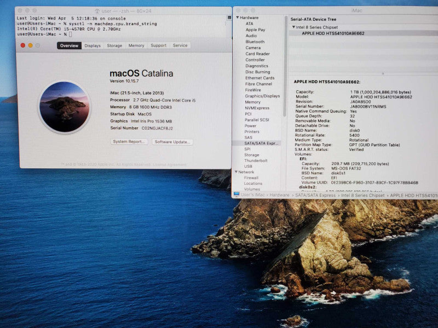
Task: Select SATA/SATA Express in the sidebar
Action: click(261, 143)
